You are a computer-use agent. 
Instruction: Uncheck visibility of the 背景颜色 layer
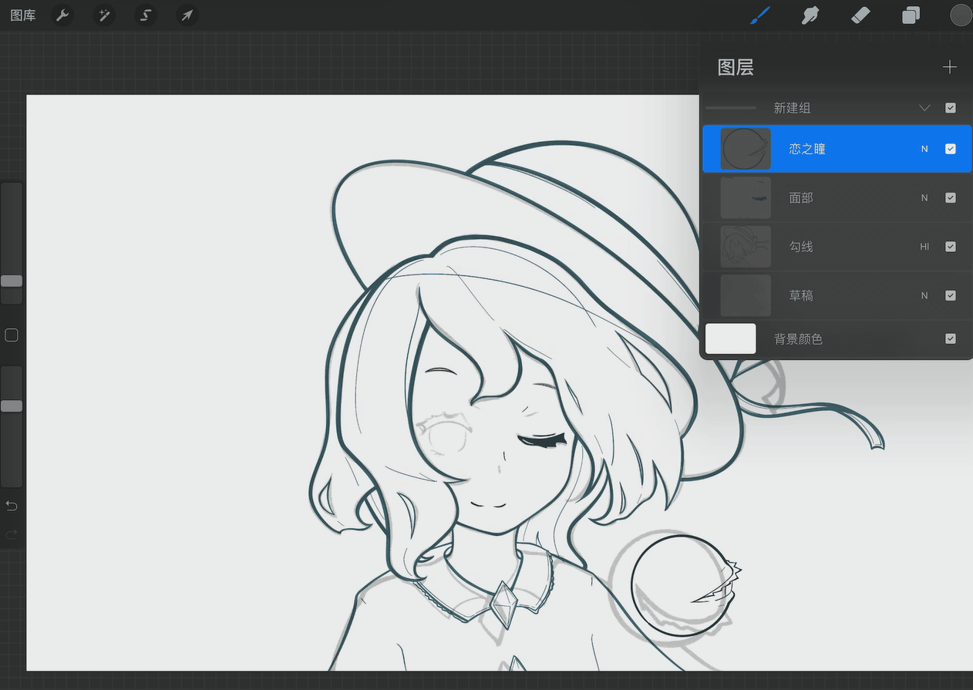pos(951,338)
